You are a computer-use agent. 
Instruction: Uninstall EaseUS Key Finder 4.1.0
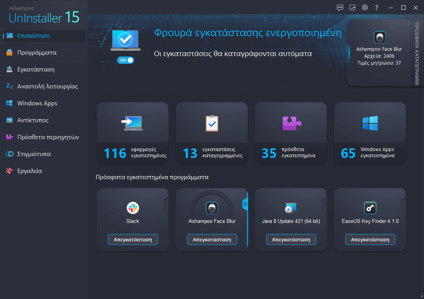370,239
